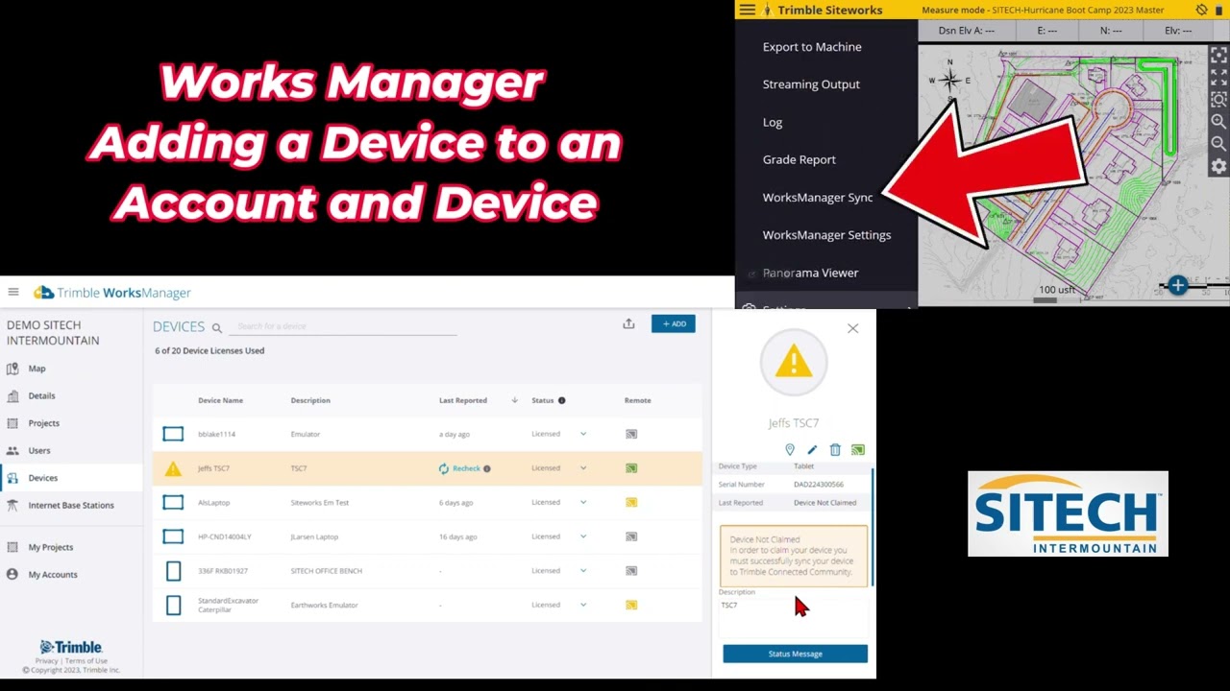Click the Terms of Use footer link
This screenshot has height=691, width=1230.
86,661
